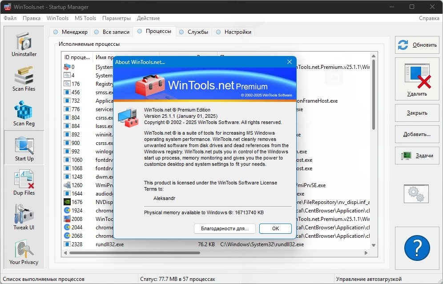Click the scroll up arrow of process list

click(374, 56)
